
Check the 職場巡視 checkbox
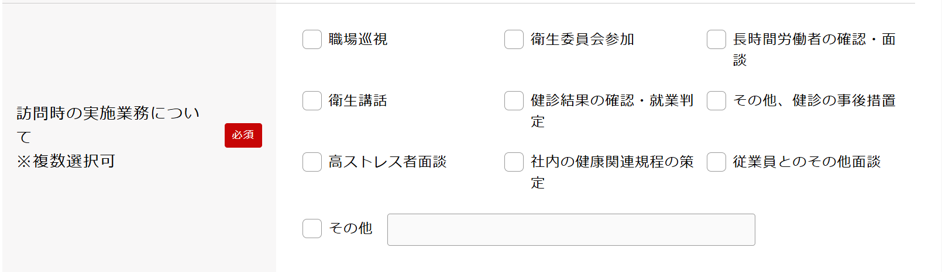click(x=312, y=40)
